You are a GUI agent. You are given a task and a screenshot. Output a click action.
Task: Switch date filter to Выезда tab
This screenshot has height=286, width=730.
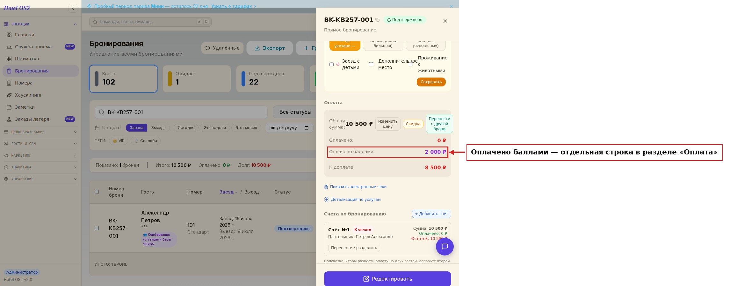click(x=158, y=128)
